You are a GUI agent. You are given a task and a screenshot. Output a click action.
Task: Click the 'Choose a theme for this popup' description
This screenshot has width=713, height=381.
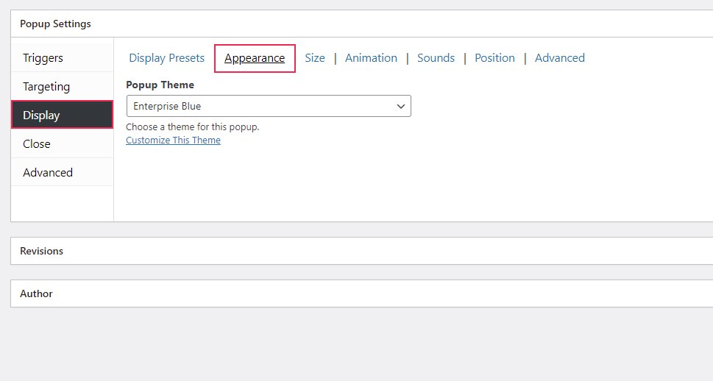(x=193, y=127)
